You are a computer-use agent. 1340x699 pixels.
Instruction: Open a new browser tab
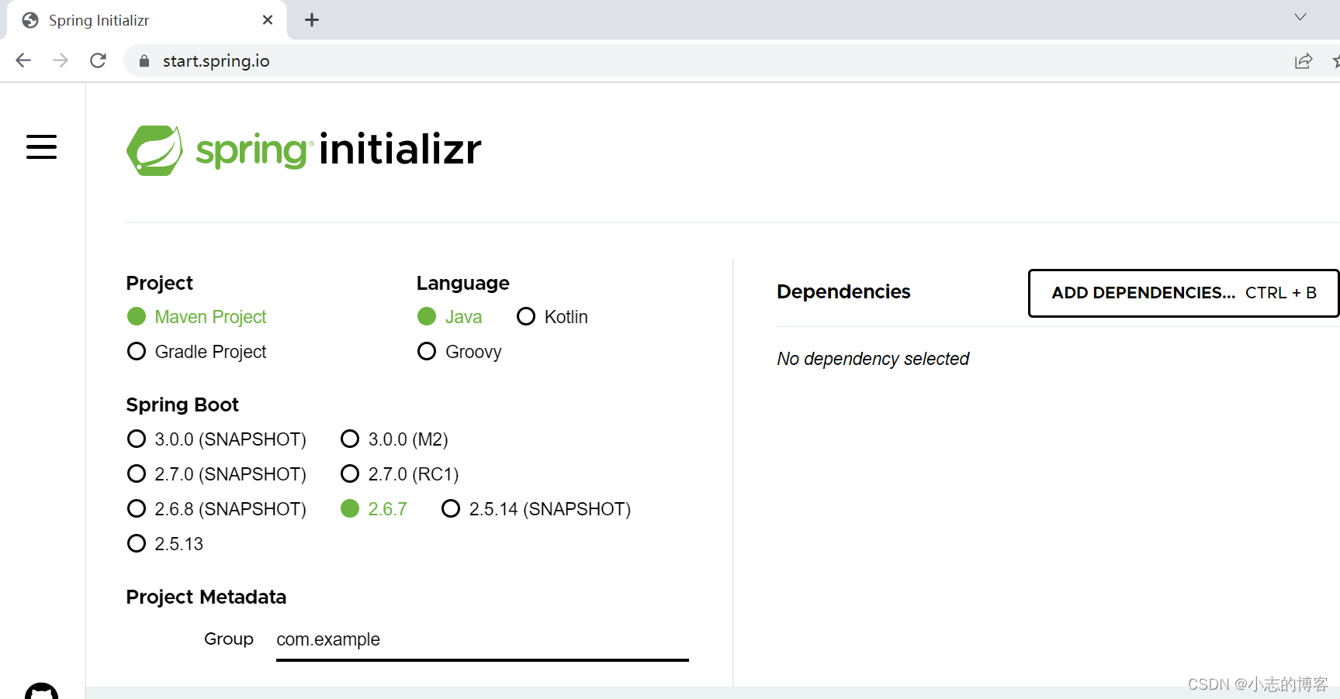pyautogui.click(x=312, y=20)
